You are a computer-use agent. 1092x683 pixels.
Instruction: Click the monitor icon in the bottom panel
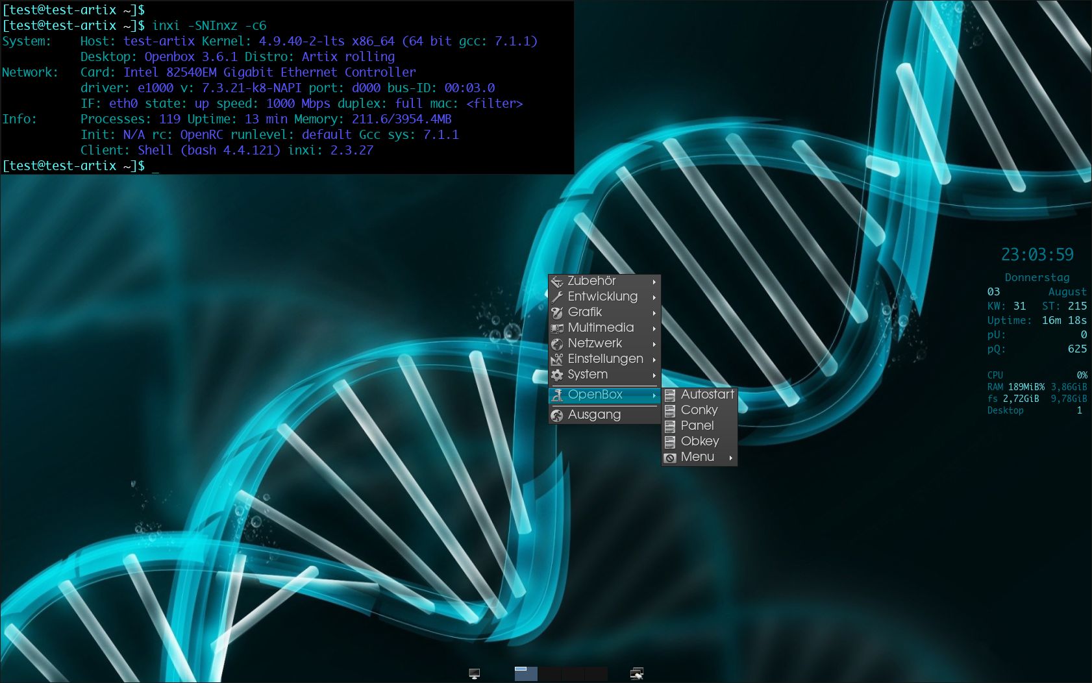point(474,674)
